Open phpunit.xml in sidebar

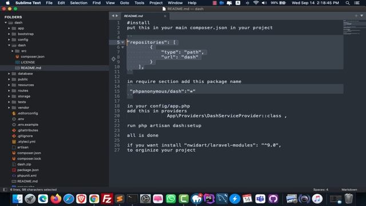(x=27, y=176)
